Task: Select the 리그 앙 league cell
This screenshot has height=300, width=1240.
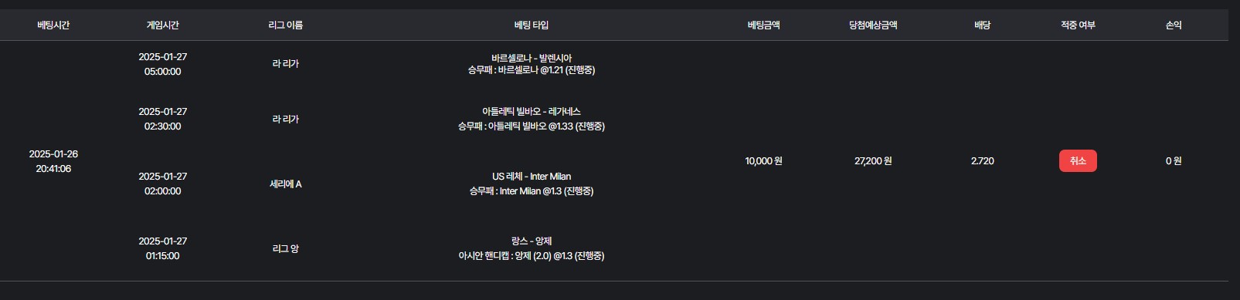Action: pos(285,248)
